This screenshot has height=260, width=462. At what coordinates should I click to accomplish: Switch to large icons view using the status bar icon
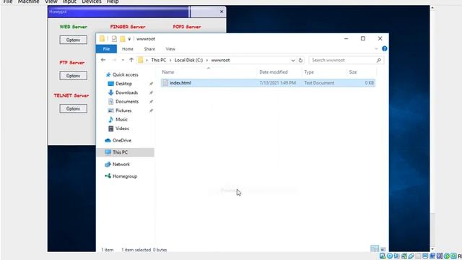(x=383, y=249)
